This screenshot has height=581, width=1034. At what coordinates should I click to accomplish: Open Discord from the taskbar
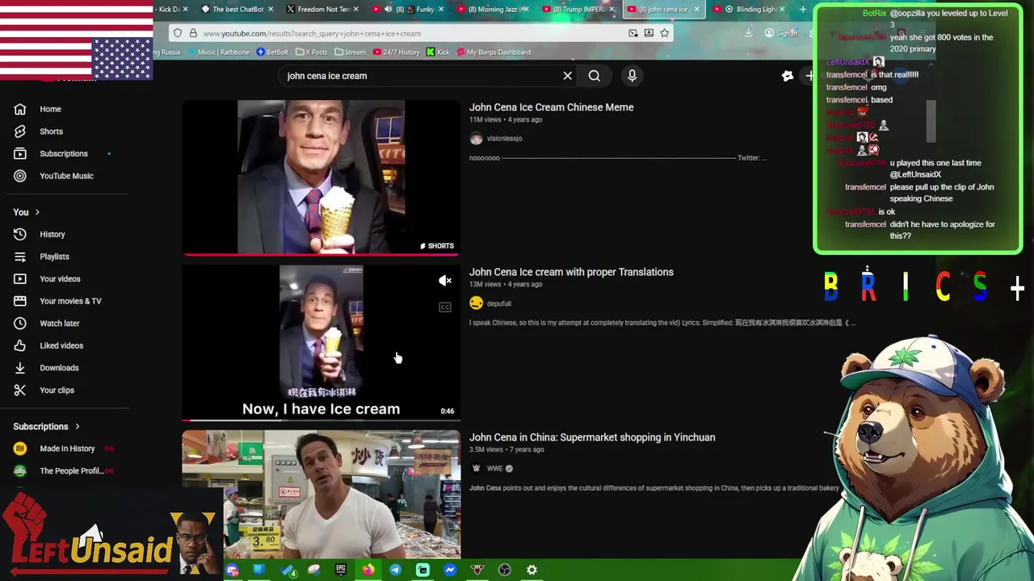tap(232, 570)
